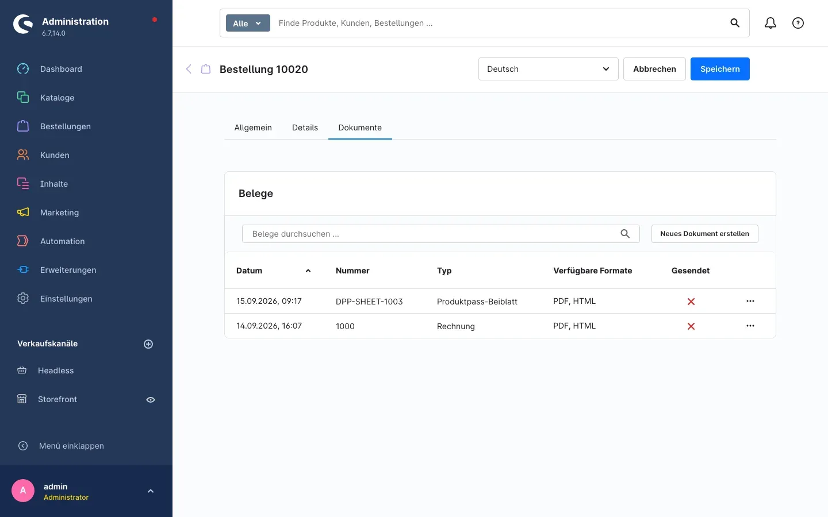Image resolution: width=828 pixels, height=517 pixels.
Task: Go back using the left arrow
Action: (189, 69)
